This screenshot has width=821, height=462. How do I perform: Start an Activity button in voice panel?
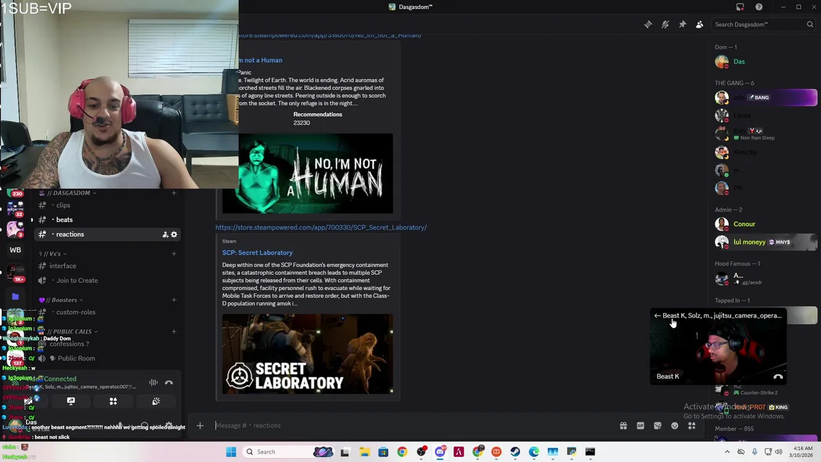coord(113,402)
